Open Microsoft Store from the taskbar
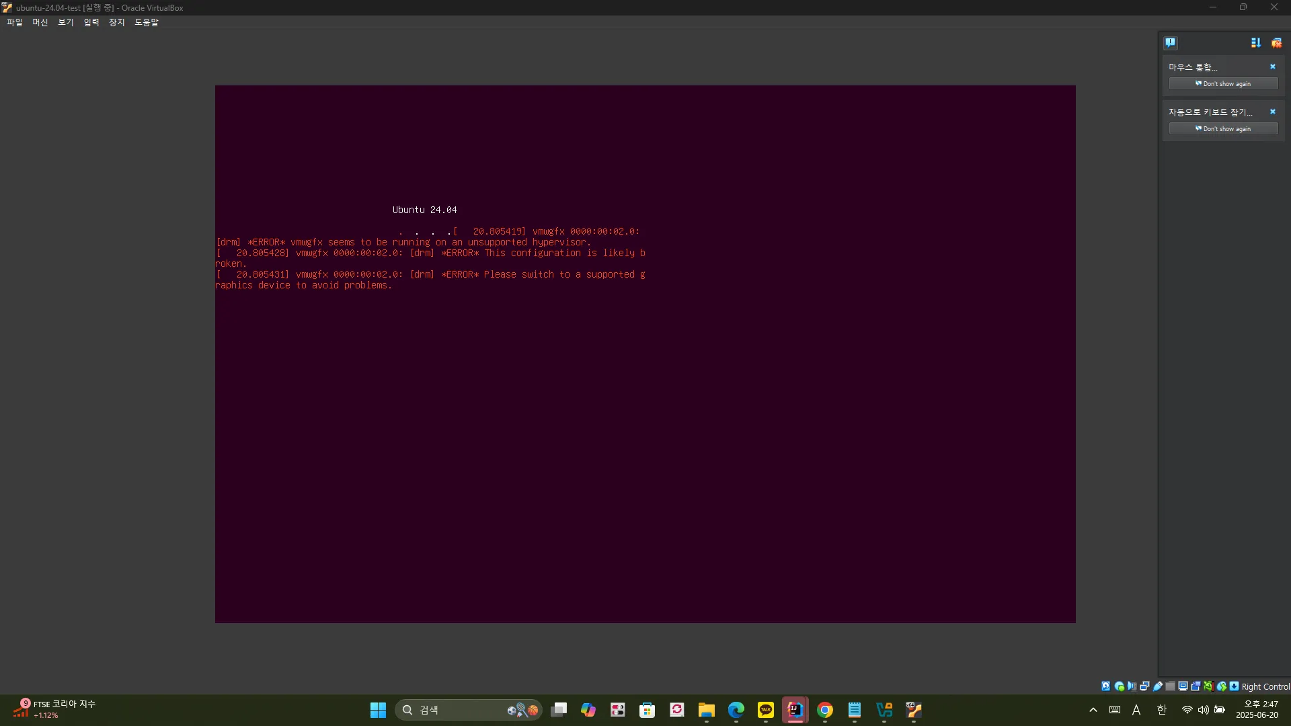The height and width of the screenshot is (726, 1291). 648,710
